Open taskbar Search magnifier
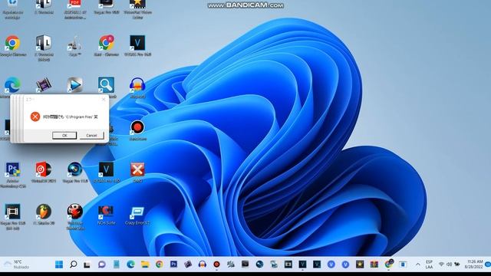 (74, 264)
